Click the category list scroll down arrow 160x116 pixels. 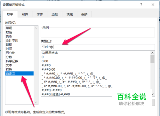36,102
